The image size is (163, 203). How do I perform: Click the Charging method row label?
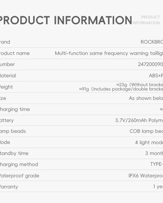click(19, 164)
